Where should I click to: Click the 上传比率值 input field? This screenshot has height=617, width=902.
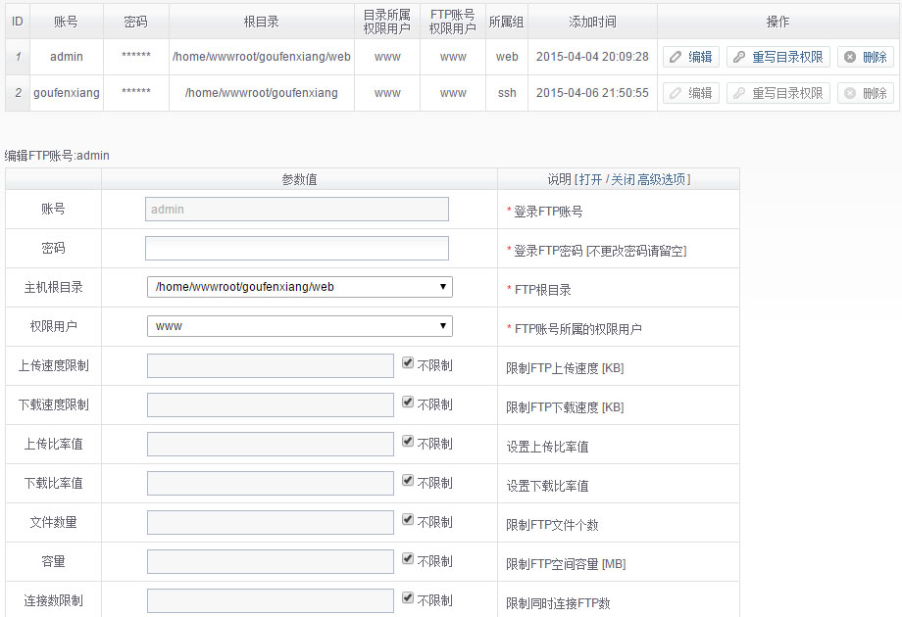pyautogui.click(x=271, y=444)
